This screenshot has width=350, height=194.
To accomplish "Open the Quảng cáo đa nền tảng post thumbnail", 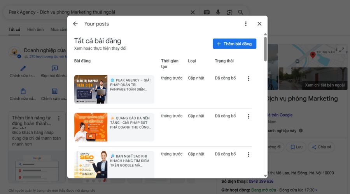I will click(91, 127).
